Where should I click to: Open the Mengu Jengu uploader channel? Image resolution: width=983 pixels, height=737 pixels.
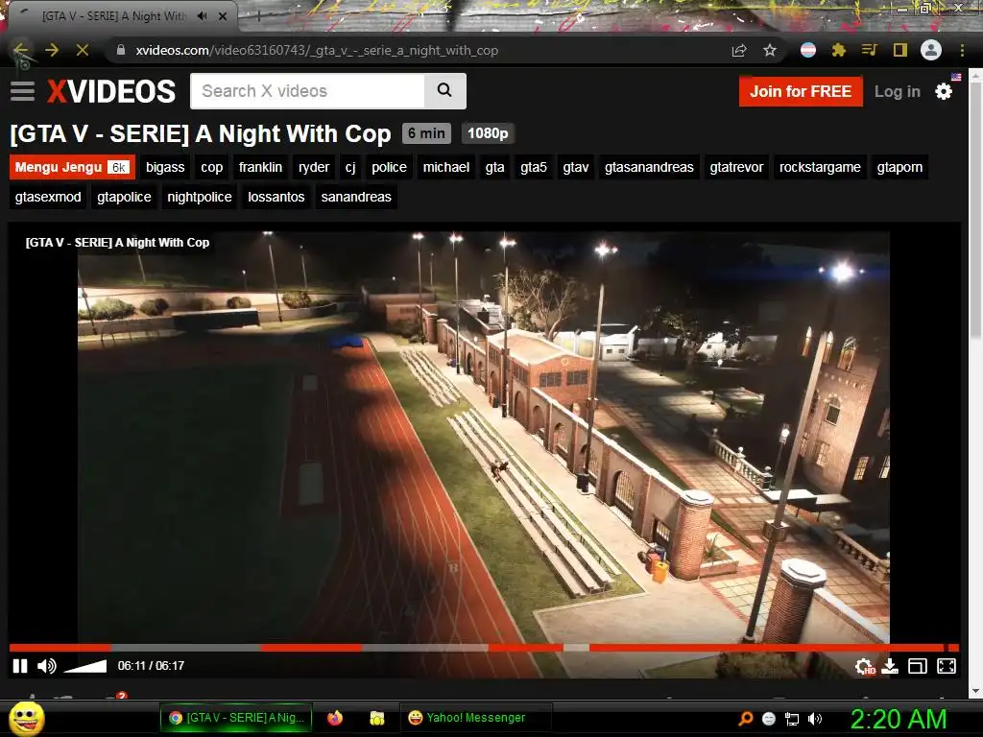point(72,167)
